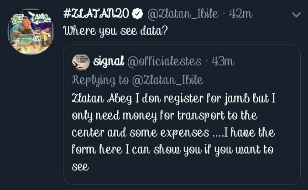Open quoted tweet line starting "Zlatan Abeg"
Image resolution: width=308 pixels, height=190 pixels.
[174, 99]
